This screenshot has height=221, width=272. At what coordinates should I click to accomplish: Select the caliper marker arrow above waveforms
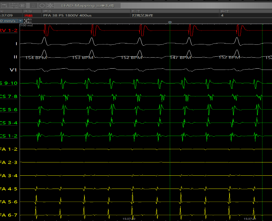[170, 22]
